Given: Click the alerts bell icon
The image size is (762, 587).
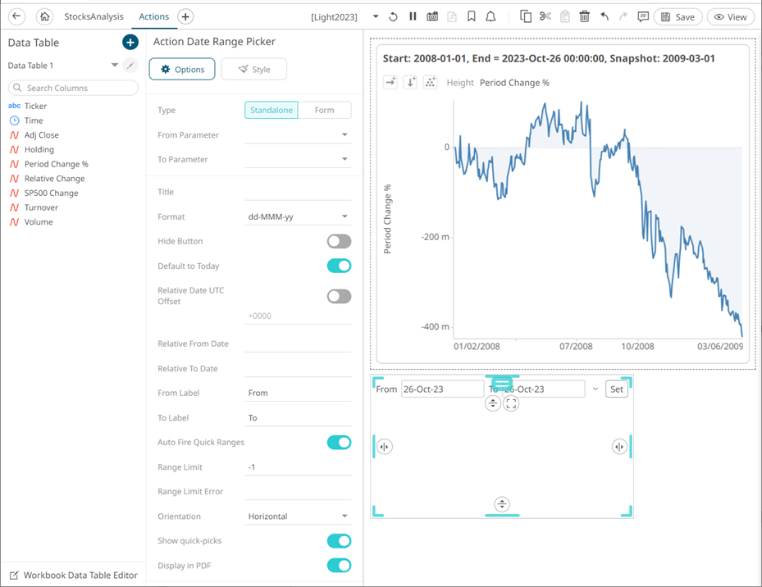Looking at the screenshot, I should click(491, 16).
